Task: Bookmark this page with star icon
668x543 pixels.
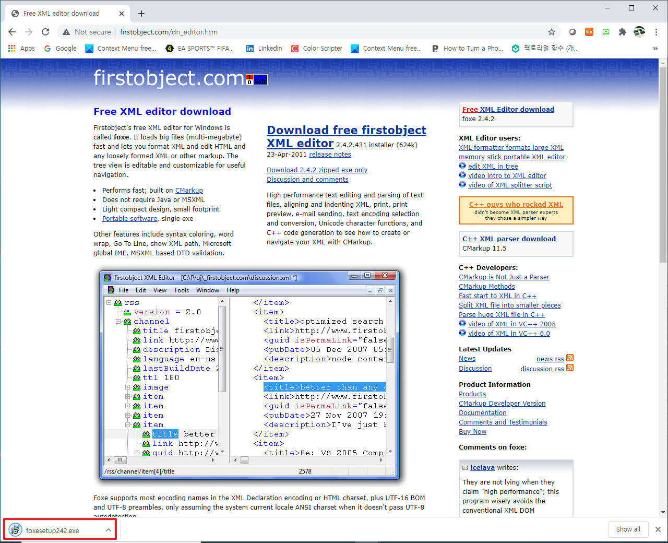Action: tap(552, 32)
